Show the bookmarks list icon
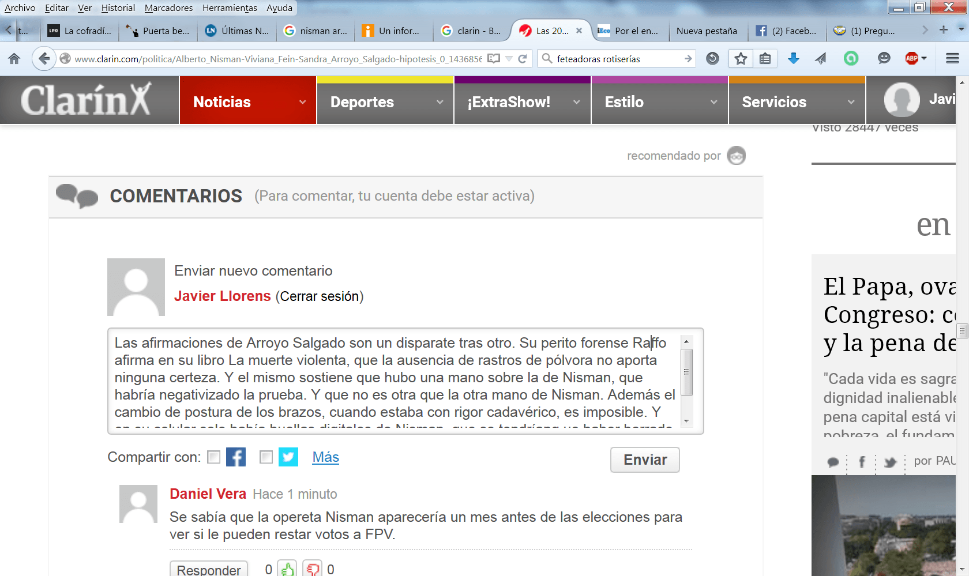The height and width of the screenshot is (576, 969). [765, 58]
